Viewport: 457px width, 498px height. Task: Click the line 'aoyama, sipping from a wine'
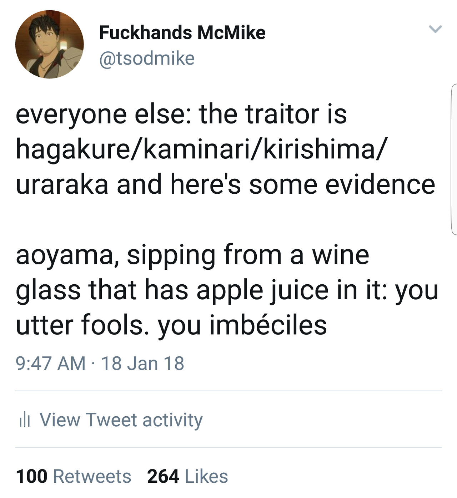[x=192, y=255]
